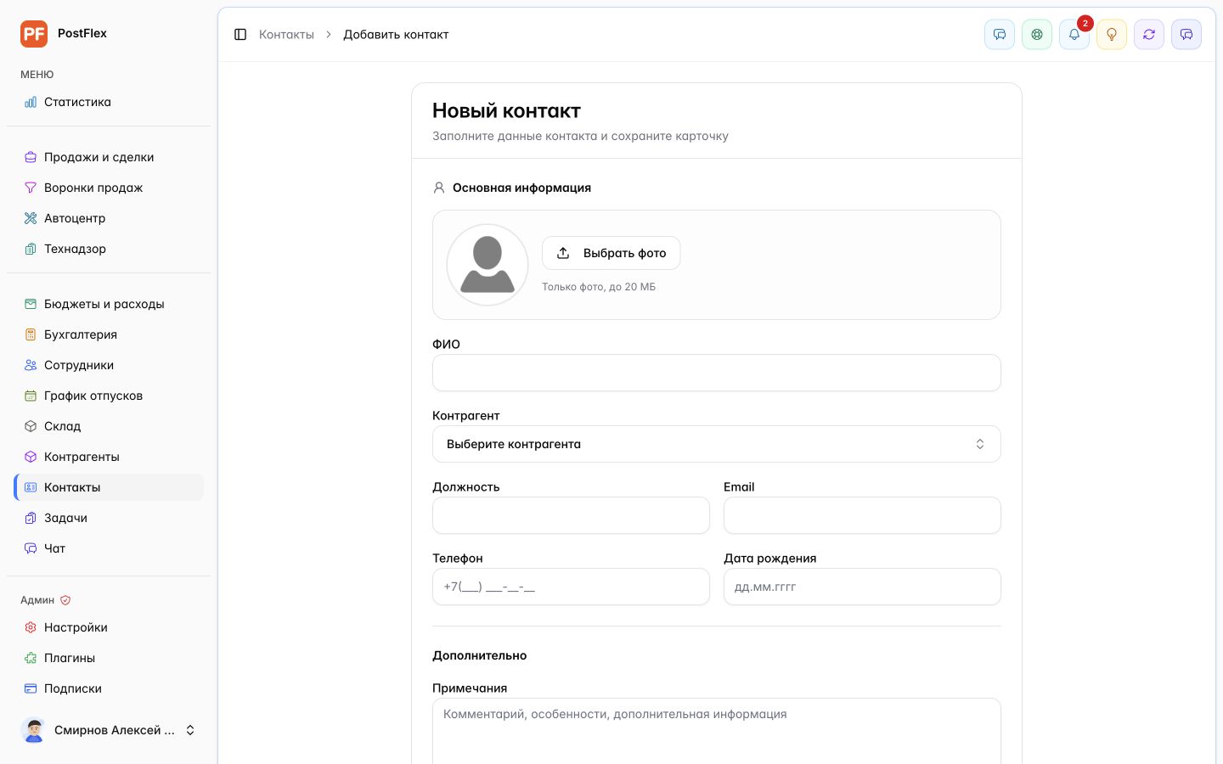Image resolution: width=1223 pixels, height=764 pixels.
Task: Click Контакты card icon in sidebar
Action: point(31,487)
